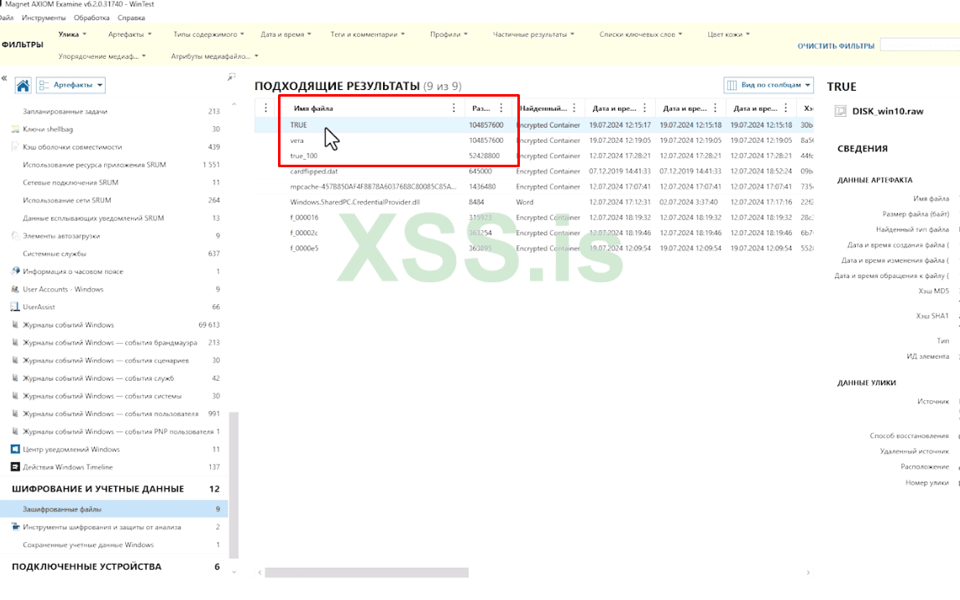Open Дата и время filter dropdown
The image size is (960, 600).
tap(286, 34)
